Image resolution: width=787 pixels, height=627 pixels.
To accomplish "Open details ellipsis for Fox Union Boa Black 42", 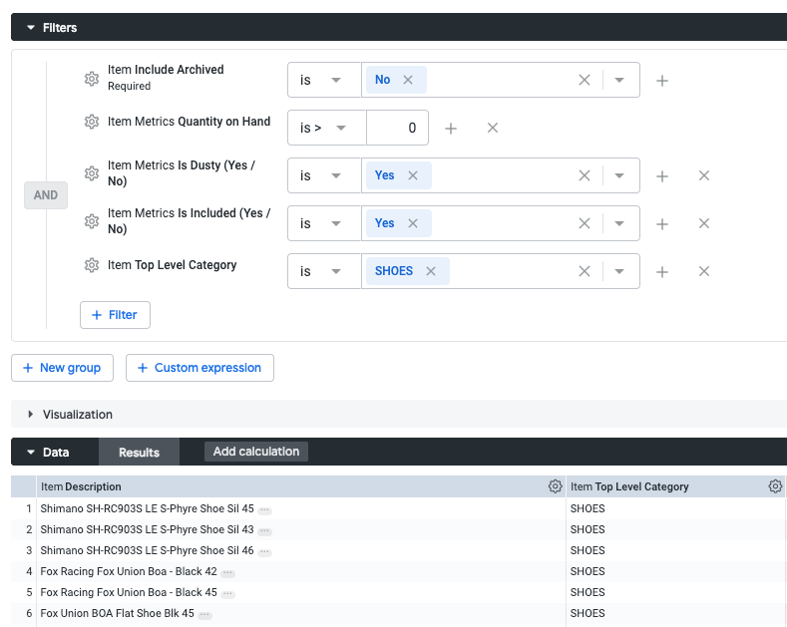I will pyautogui.click(x=227, y=573).
